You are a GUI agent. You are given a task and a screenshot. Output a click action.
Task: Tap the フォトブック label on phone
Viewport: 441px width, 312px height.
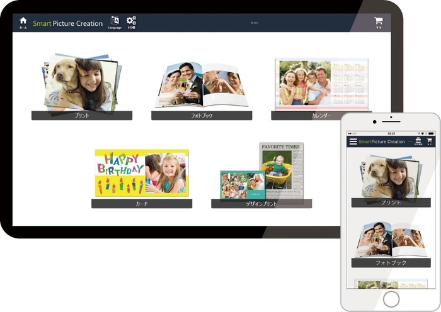coord(391,263)
